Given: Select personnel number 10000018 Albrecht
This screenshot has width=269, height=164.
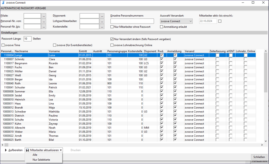Looking at the screenshot, I should point(128,128).
